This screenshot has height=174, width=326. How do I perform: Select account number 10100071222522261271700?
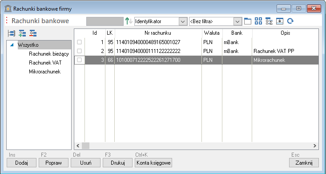pyautogui.click(x=148, y=60)
